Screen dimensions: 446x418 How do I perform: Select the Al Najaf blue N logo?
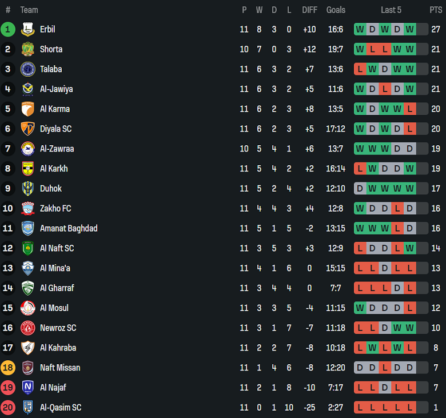pyautogui.click(x=28, y=388)
